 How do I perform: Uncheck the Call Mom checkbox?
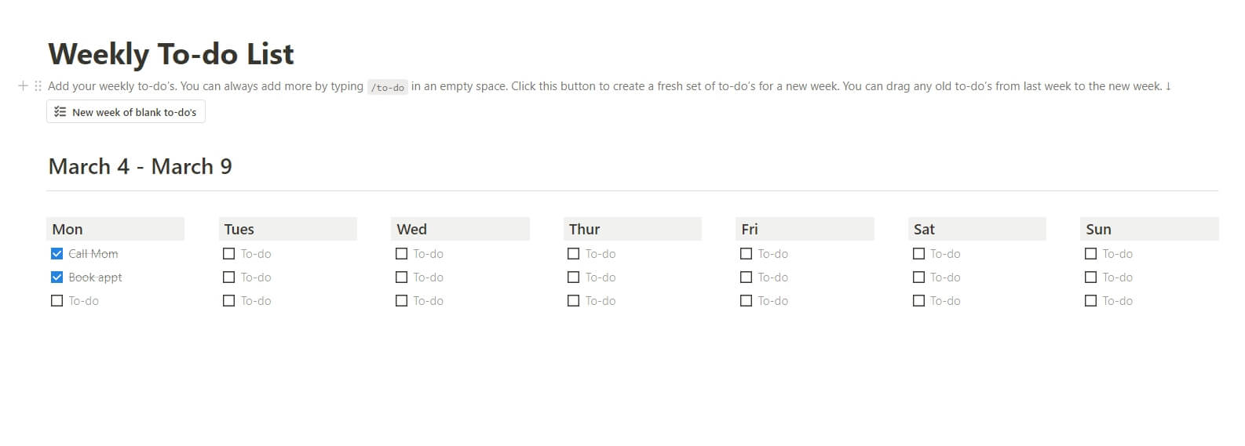[x=57, y=254]
